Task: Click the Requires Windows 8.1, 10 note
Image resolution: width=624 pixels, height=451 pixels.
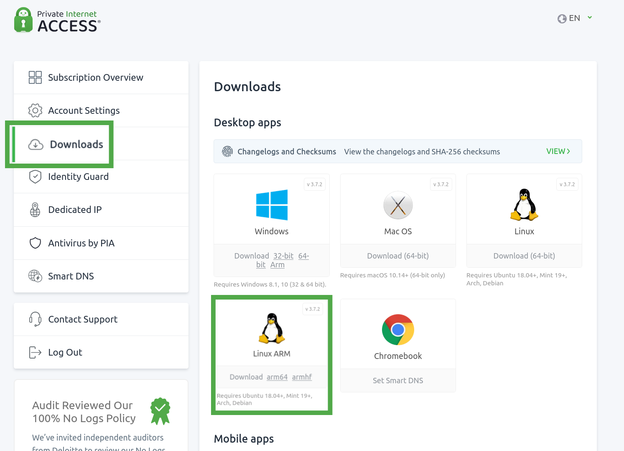Action: click(270, 284)
